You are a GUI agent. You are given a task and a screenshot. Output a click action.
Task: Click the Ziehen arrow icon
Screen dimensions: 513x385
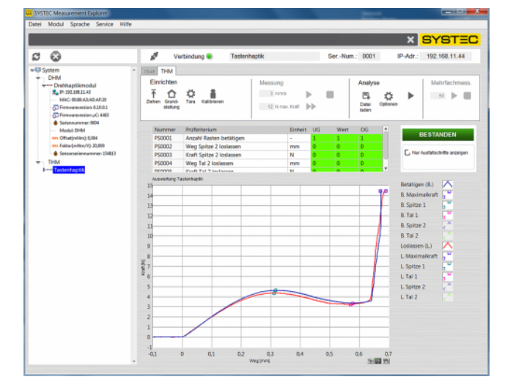click(153, 93)
